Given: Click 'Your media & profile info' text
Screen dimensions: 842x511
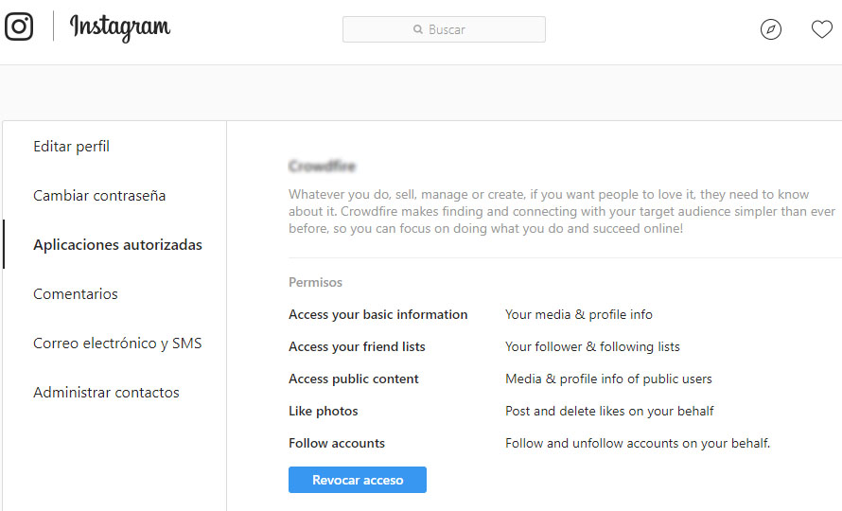Looking at the screenshot, I should pos(579,314).
